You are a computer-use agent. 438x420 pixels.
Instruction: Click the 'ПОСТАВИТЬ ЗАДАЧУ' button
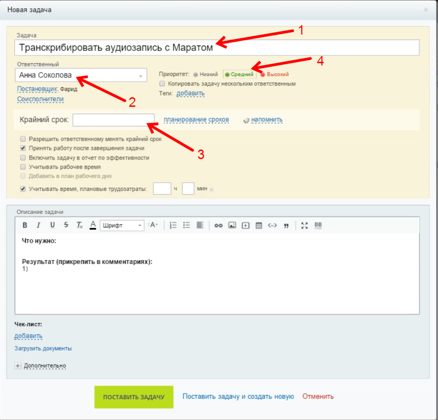pyautogui.click(x=134, y=397)
